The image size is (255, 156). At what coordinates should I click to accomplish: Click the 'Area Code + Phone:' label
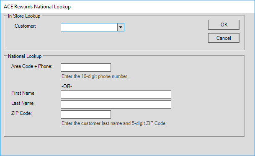click(x=32, y=66)
